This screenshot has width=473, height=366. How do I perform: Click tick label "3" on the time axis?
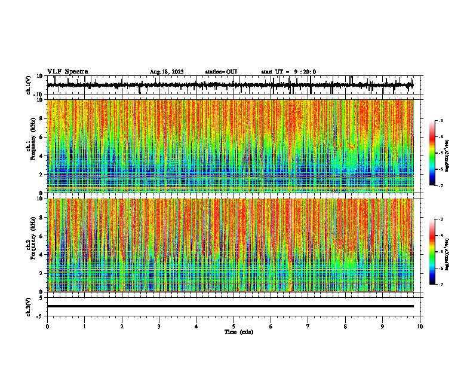tap(159, 327)
